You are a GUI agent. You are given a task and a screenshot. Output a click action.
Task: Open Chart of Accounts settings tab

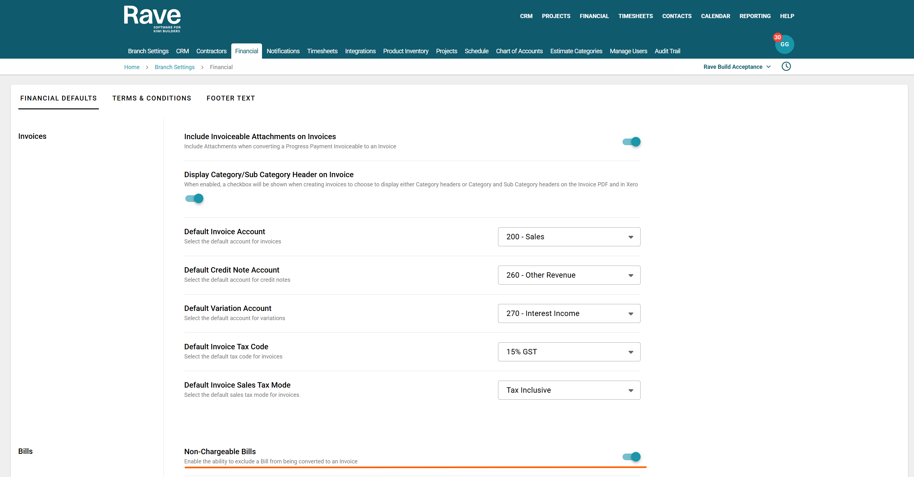pyautogui.click(x=519, y=51)
